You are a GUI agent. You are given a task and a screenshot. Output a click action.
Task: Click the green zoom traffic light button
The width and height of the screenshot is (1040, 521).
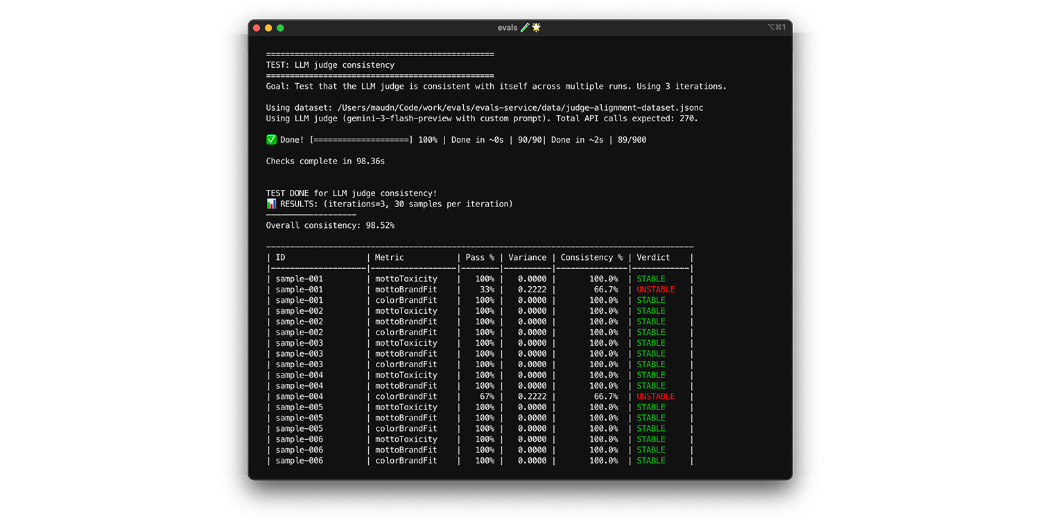(x=280, y=28)
